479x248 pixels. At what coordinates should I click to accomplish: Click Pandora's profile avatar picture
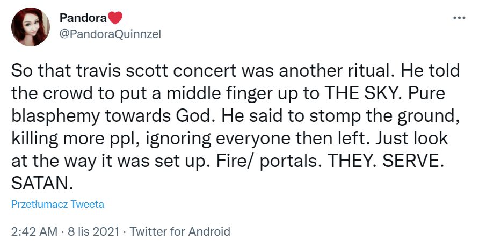pyautogui.click(x=31, y=27)
